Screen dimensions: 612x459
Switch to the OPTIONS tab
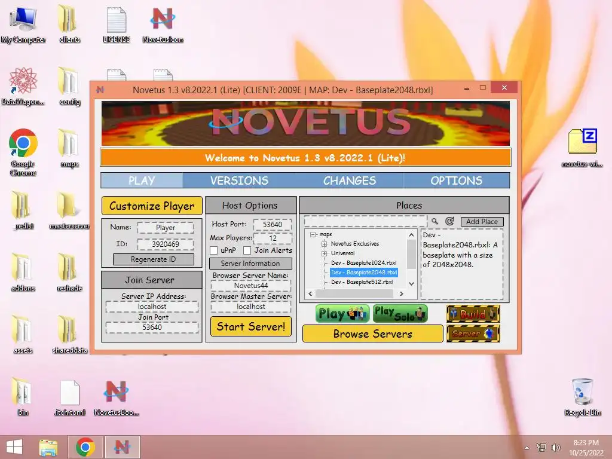[x=456, y=180]
